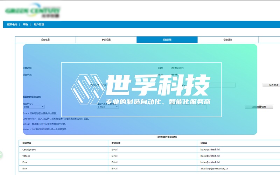Click the 保存更改 button
Screen dimensions: 280x175
point(271,85)
